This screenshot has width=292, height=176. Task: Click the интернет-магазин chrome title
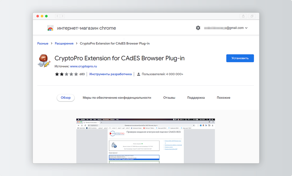coord(86,28)
